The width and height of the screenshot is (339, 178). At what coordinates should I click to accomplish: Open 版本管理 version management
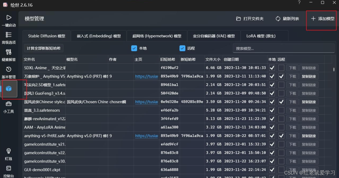tap(9, 73)
